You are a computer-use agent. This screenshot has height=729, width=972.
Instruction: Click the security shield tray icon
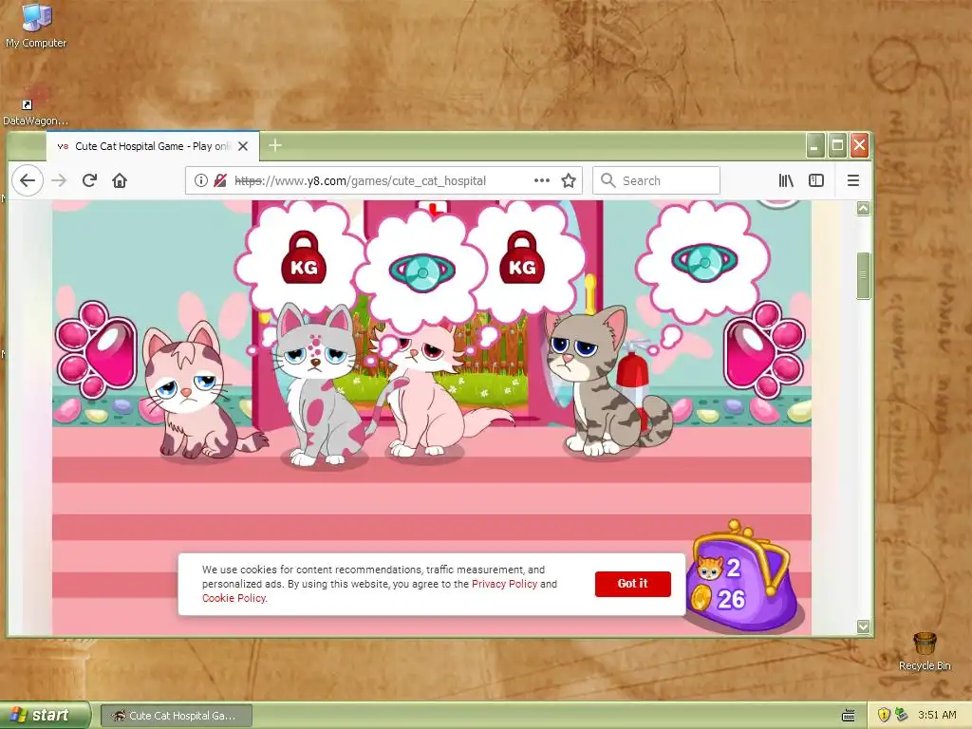pyautogui.click(x=884, y=715)
